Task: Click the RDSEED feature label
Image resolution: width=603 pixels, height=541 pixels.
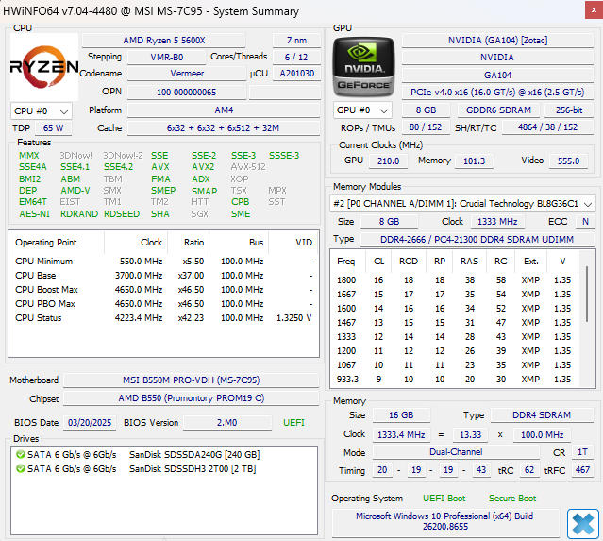Action: pos(122,214)
